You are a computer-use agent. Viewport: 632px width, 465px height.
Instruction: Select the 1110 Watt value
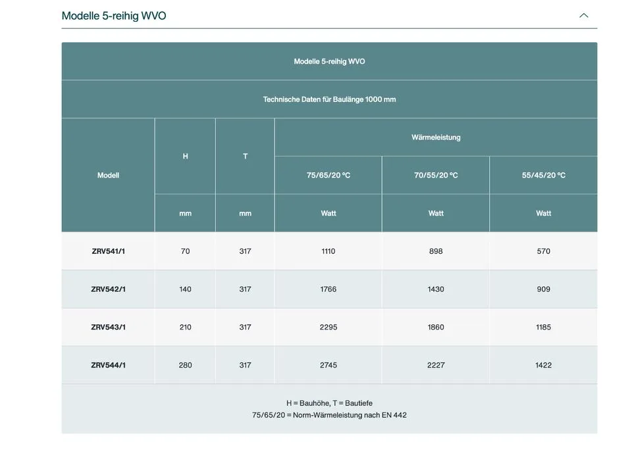pos(328,251)
